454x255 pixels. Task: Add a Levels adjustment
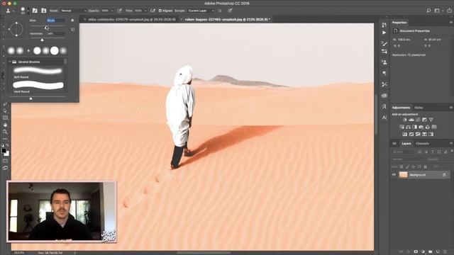point(411,120)
